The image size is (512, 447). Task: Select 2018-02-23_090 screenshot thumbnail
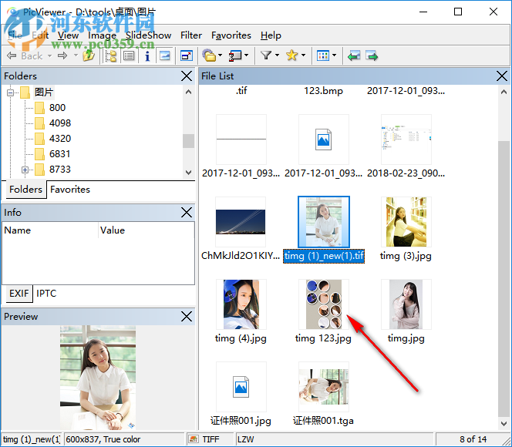click(x=406, y=139)
